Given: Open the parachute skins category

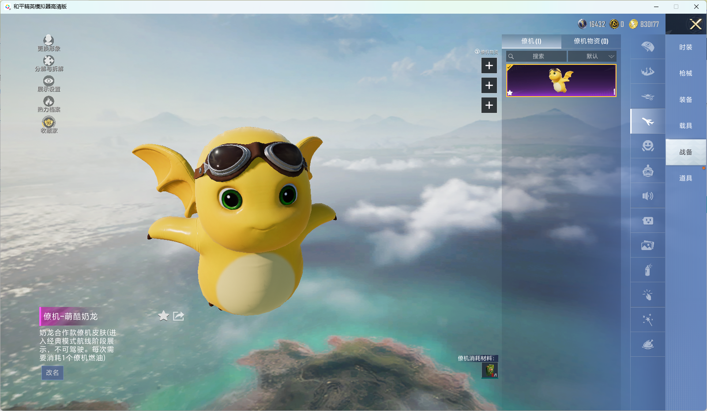Looking at the screenshot, I should coord(647,47).
